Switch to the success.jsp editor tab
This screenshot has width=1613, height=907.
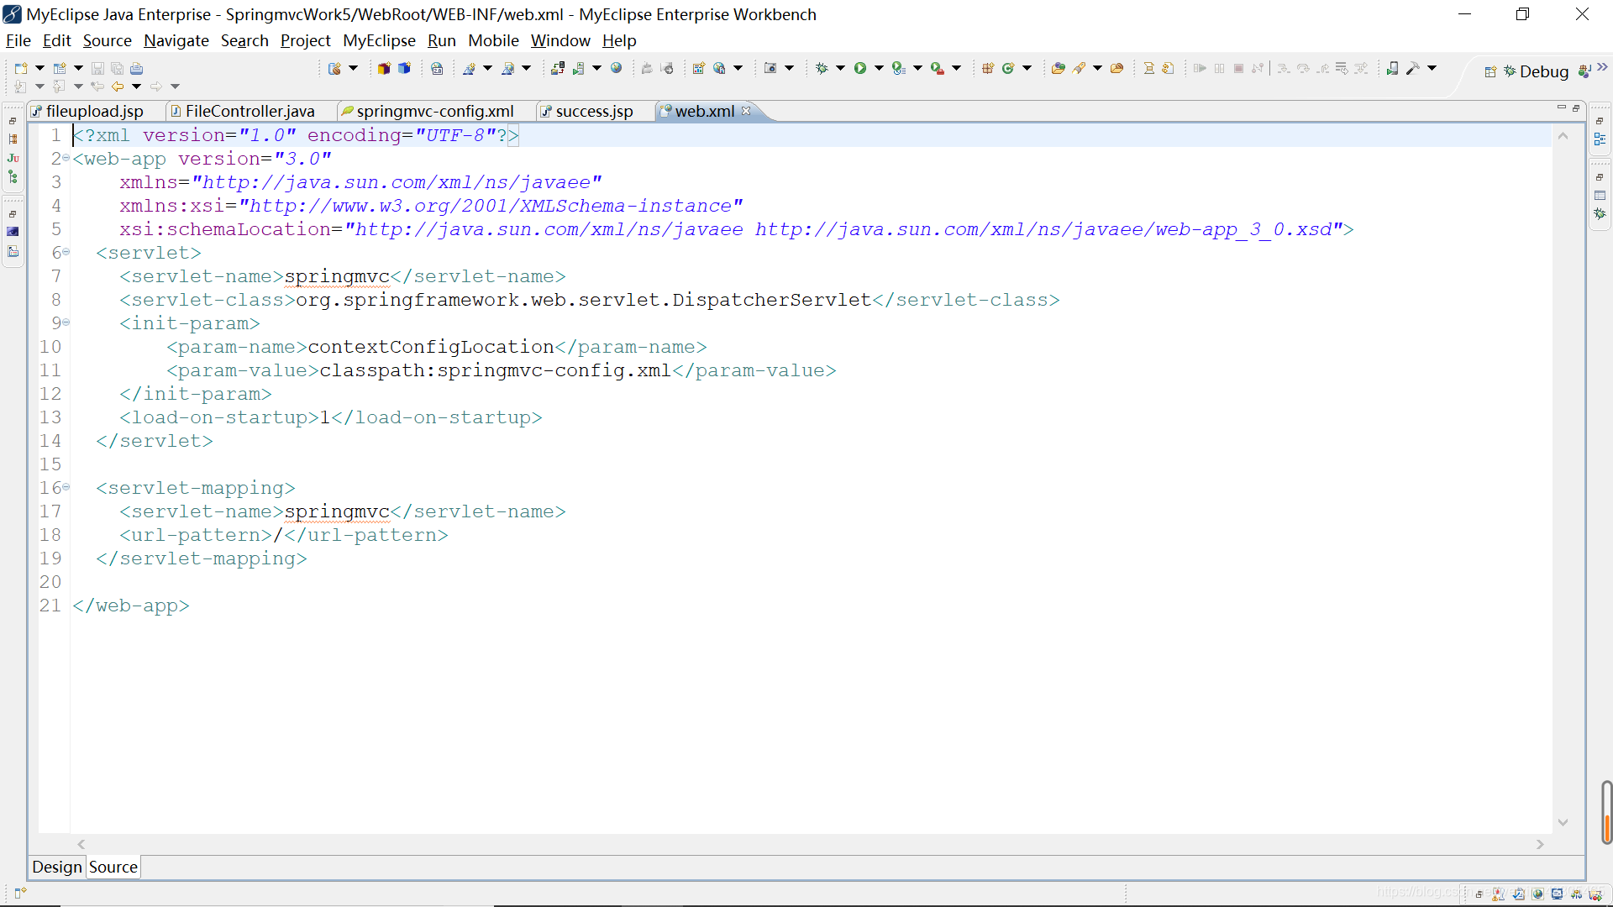tap(586, 111)
